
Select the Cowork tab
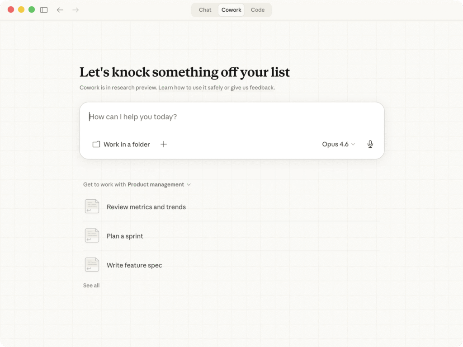click(231, 10)
